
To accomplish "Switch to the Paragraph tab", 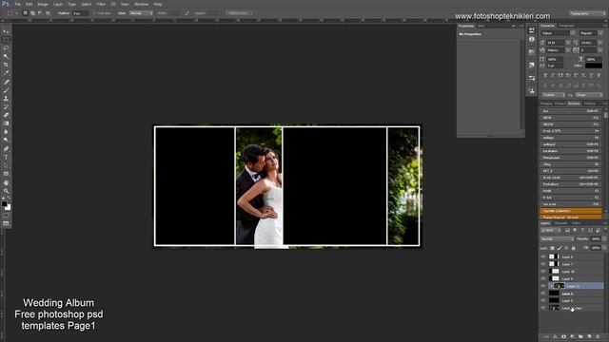I will point(566,26).
